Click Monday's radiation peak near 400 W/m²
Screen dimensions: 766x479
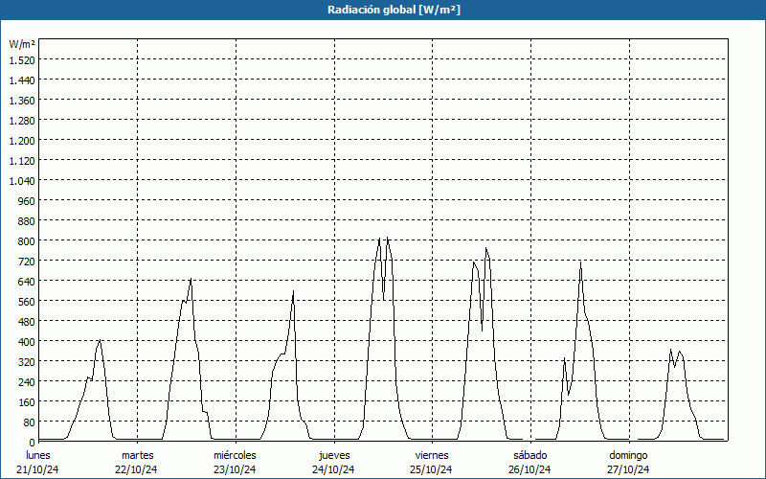pos(100,340)
